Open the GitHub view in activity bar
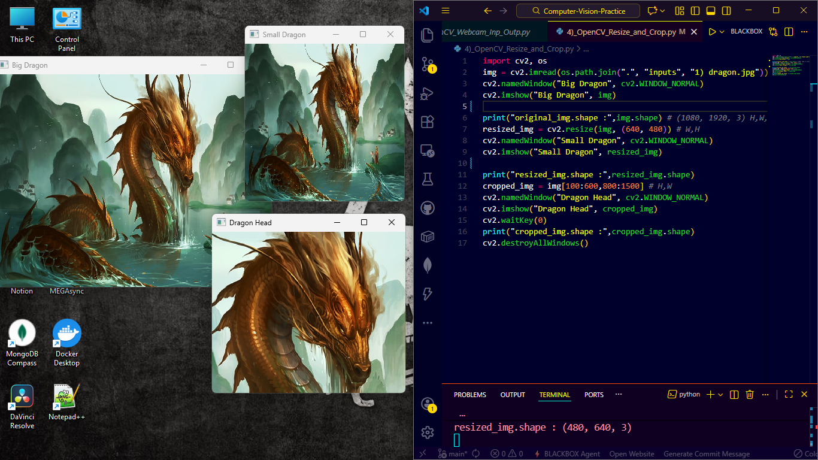 tap(428, 208)
